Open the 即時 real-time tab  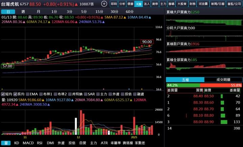point(114,4)
